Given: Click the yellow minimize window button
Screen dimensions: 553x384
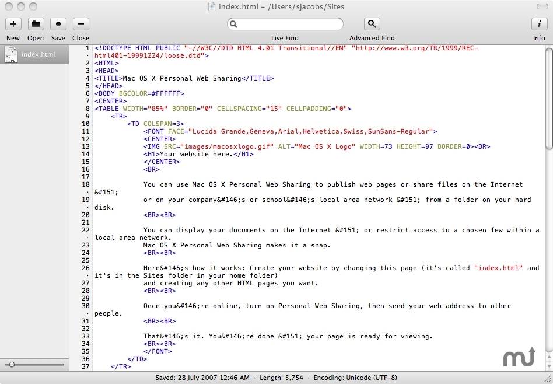Looking at the screenshot, I should 21,6.
